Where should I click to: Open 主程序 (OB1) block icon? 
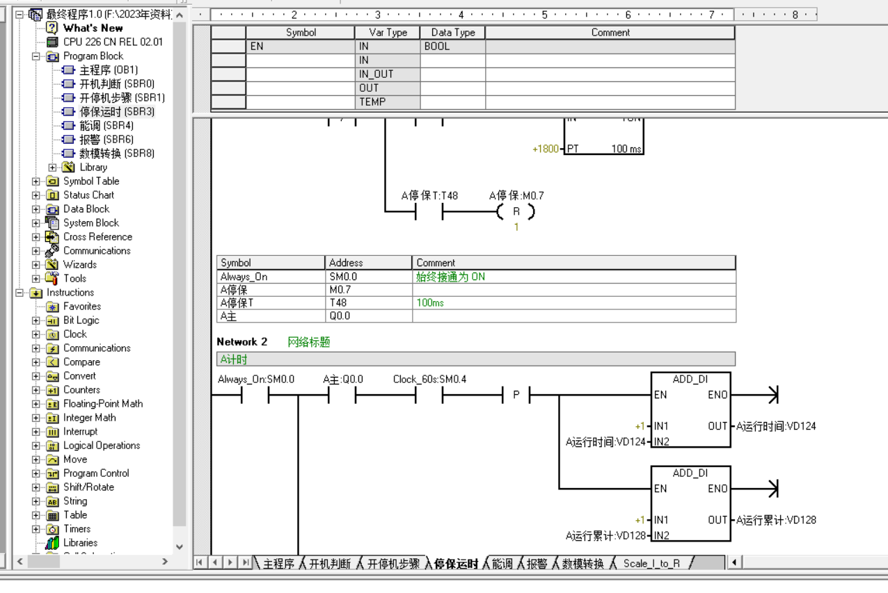(x=68, y=70)
